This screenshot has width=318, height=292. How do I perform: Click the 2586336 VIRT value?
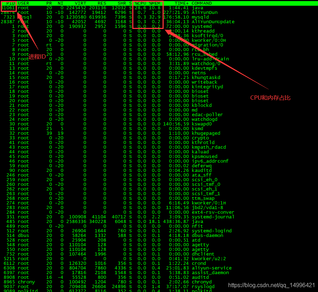76,222
